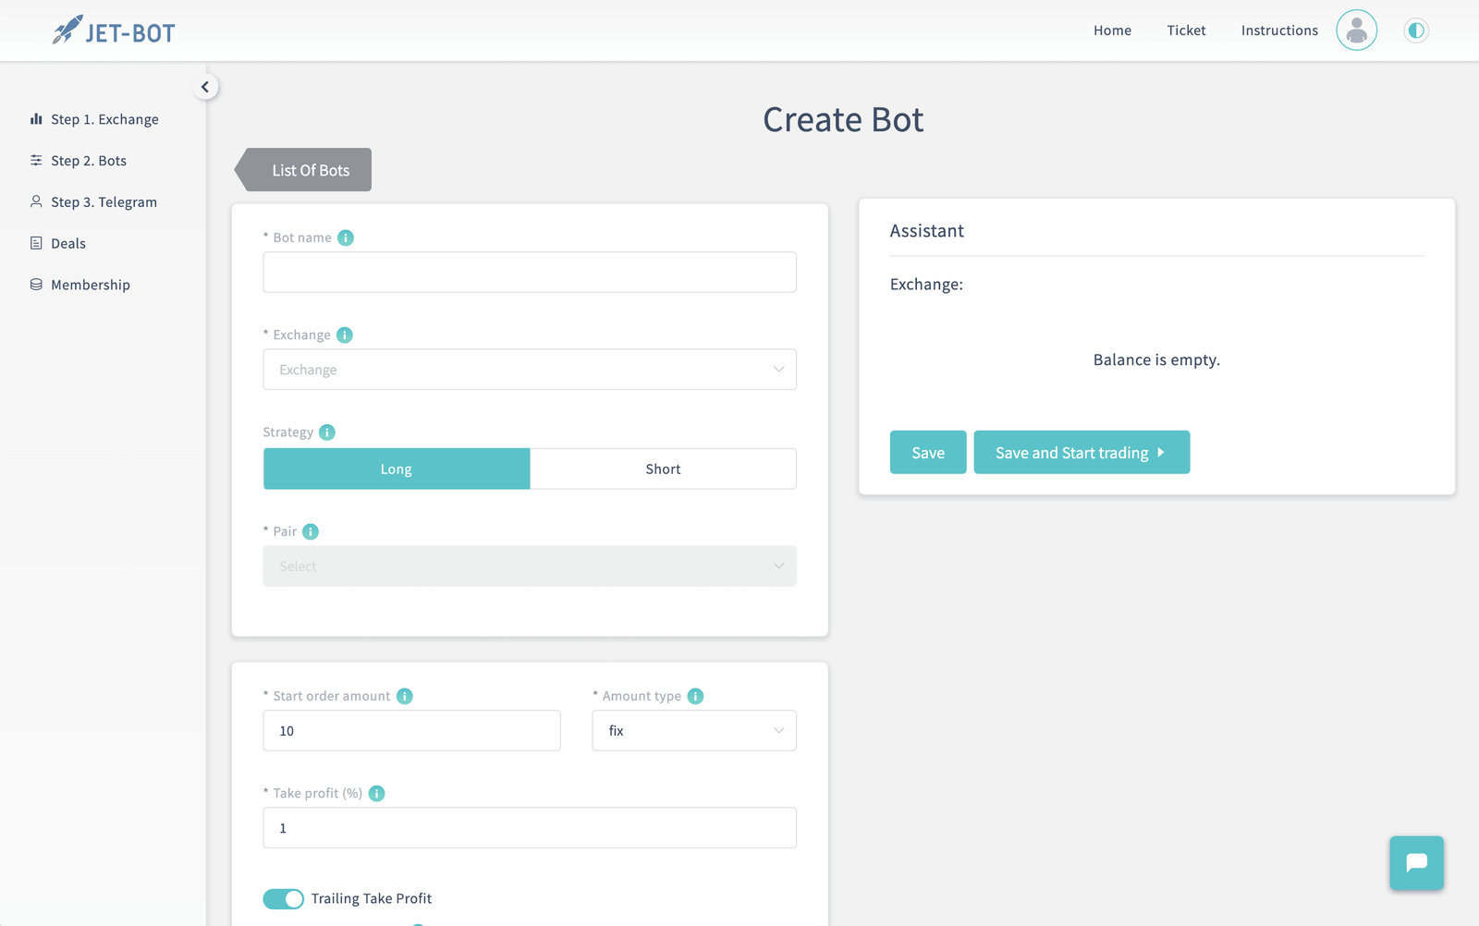The width and height of the screenshot is (1479, 926).
Task: Edit the Take profit value field
Action: (529, 827)
